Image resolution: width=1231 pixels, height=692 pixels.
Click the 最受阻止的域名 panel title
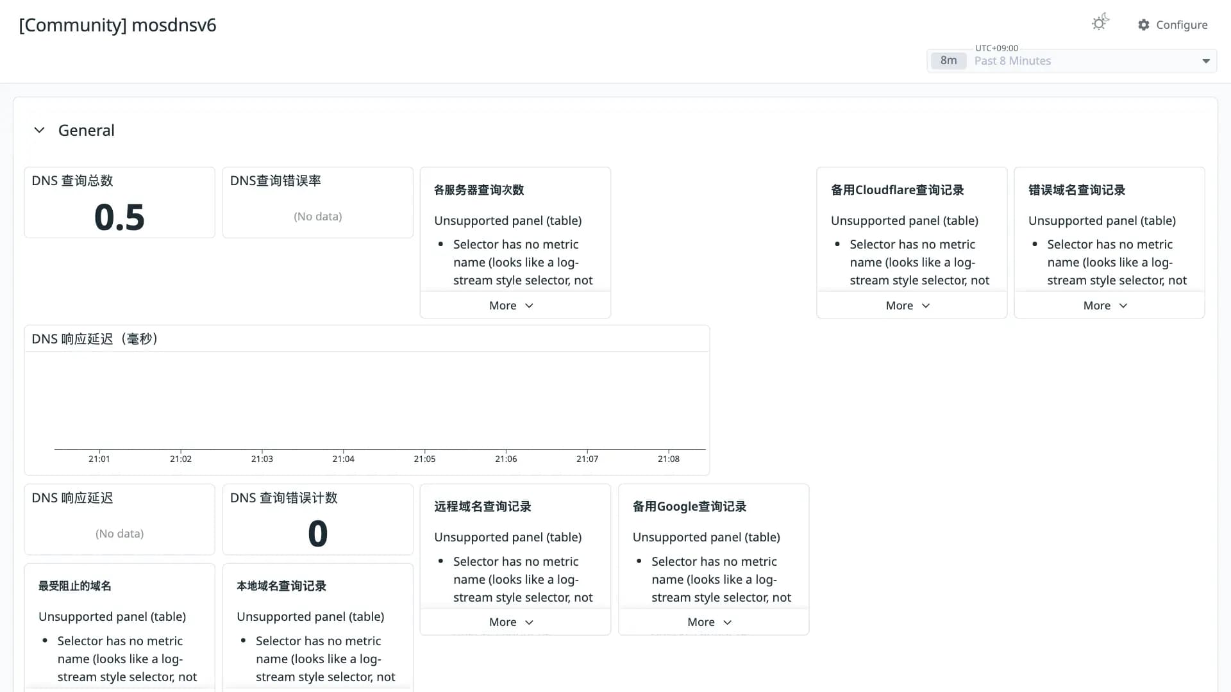[x=75, y=586]
